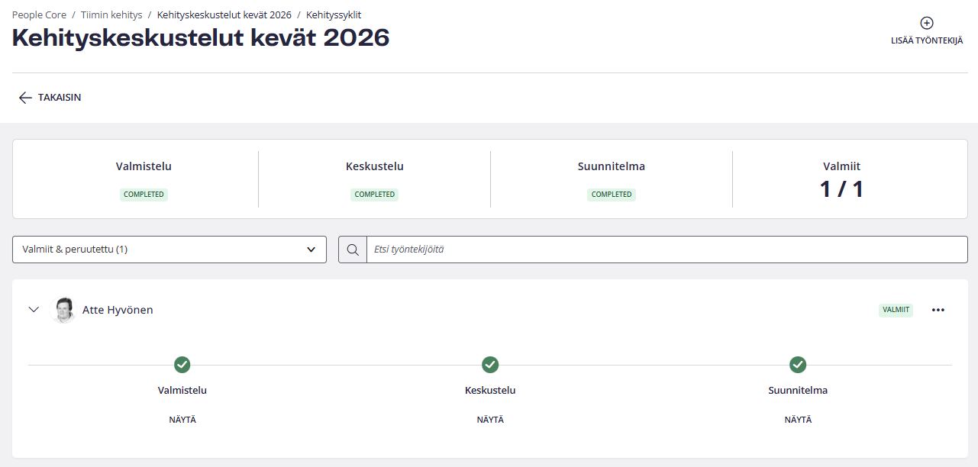Click 'Kehityssyklit' in the breadcrumb
Viewport: 978px width, 467px height.
(334, 14)
